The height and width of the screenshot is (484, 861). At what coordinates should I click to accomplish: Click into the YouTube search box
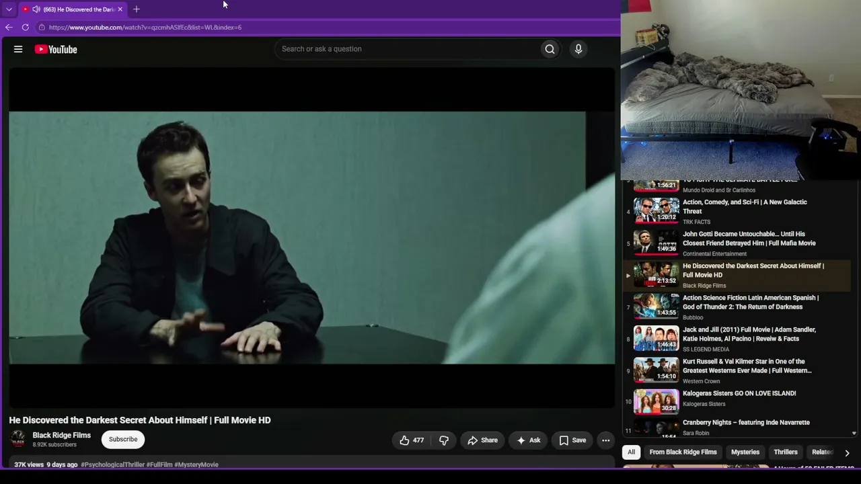coord(408,49)
